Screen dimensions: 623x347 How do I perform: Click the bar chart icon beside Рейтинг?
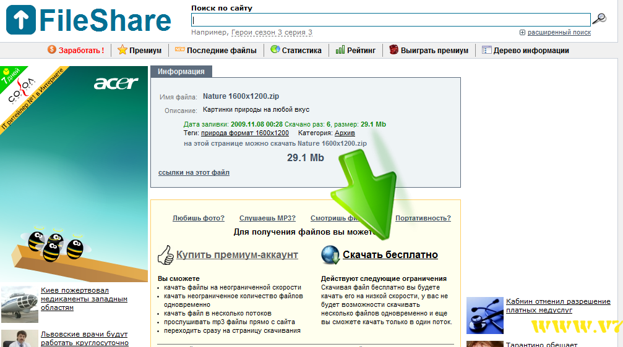click(x=340, y=50)
